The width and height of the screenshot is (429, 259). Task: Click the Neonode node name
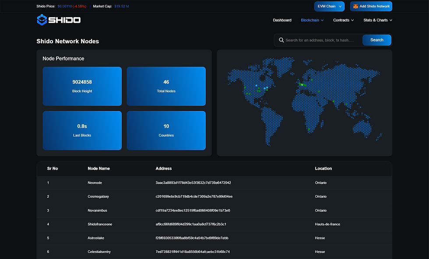(x=95, y=183)
